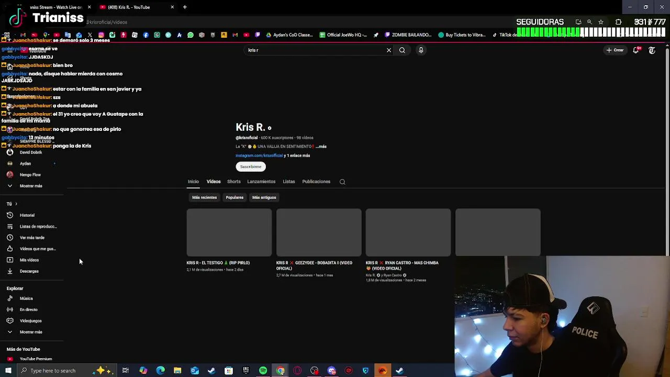Viewport: 670px width, 377px height.
Task: Open the account avatar menu
Action: pyautogui.click(x=652, y=50)
